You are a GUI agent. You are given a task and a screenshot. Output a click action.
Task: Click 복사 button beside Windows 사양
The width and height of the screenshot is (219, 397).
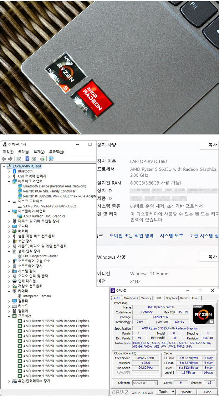pos(209,257)
